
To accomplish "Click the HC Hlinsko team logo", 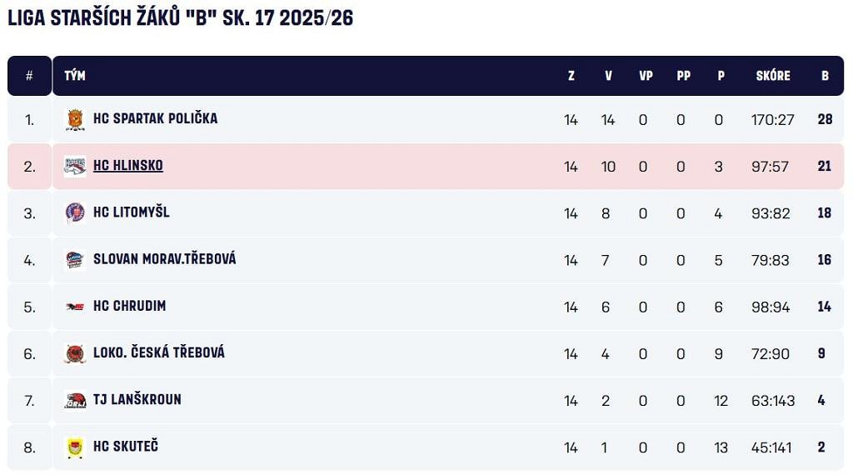I will (75, 166).
